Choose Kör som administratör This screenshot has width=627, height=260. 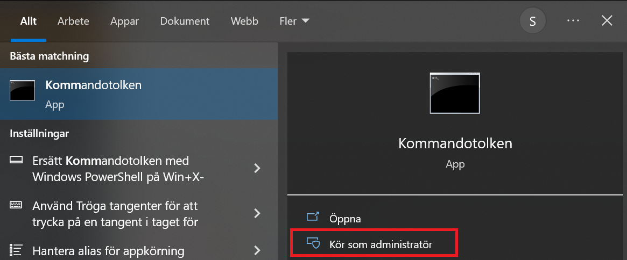381,244
